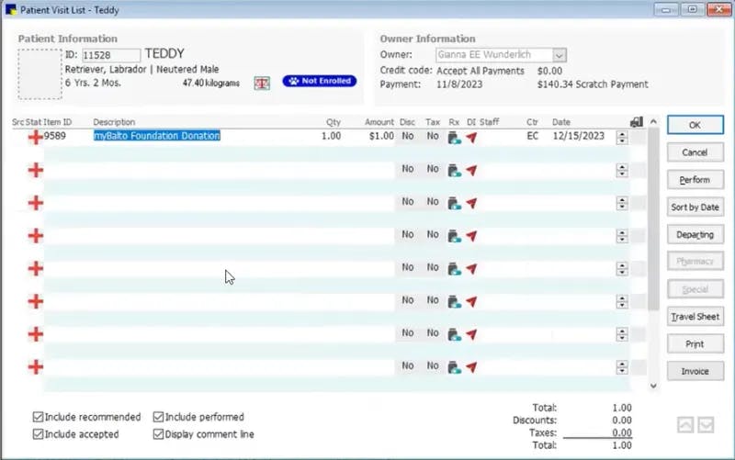Click the patient ID field containing 11528
The height and width of the screenshot is (460, 735).
[x=111, y=55]
